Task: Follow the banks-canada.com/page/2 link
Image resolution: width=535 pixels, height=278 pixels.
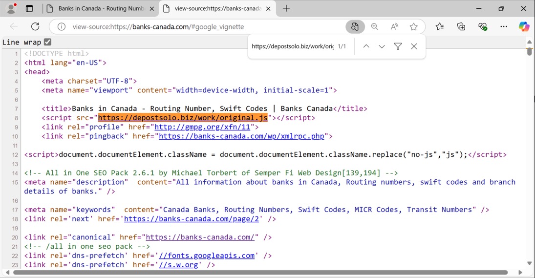Action: click(192, 219)
